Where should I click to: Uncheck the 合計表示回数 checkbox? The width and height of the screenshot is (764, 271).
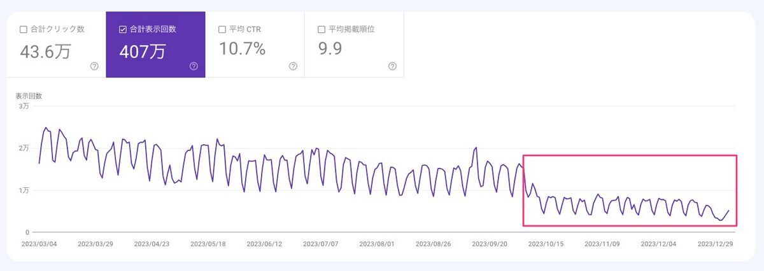[123, 29]
